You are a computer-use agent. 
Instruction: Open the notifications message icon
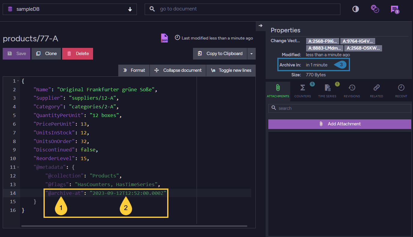[x=395, y=9]
